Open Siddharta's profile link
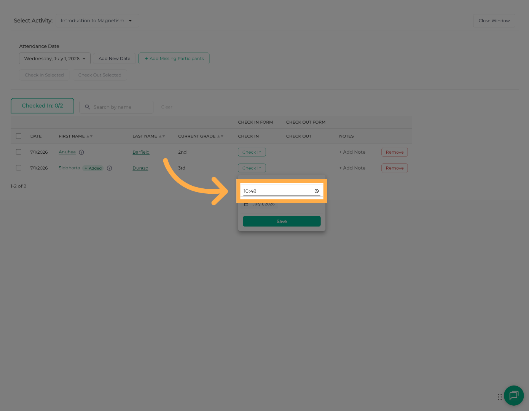The height and width of the screenshot is (411, 529). pos(69,168)
